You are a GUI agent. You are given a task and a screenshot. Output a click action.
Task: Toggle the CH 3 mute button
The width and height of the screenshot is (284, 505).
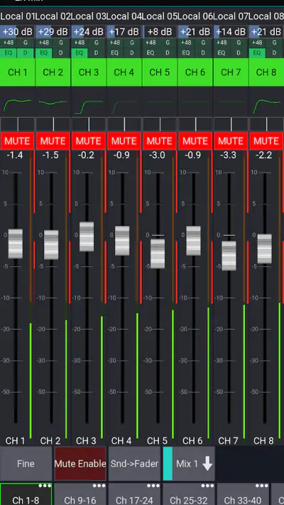pos(88,141)
